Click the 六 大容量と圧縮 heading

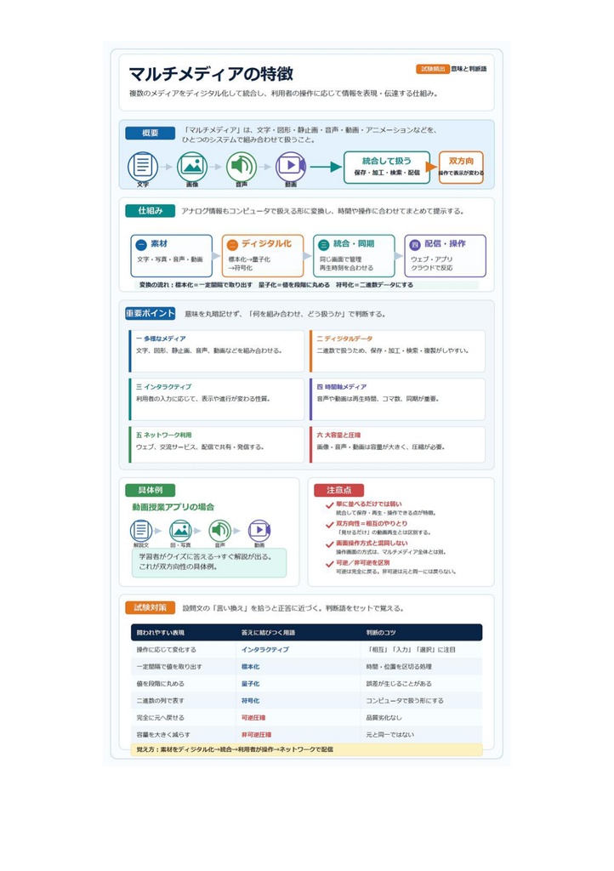pos(338,435)
